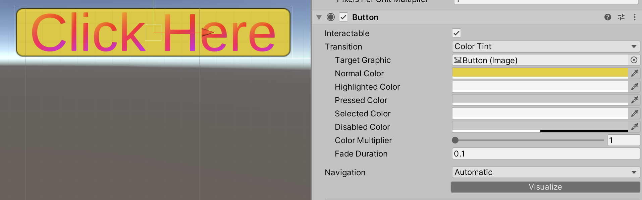Open the Navigation Automatic dropdown

tap(546, 172)
